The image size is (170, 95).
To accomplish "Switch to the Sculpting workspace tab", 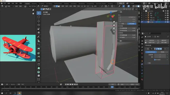I will click(41, 4).
